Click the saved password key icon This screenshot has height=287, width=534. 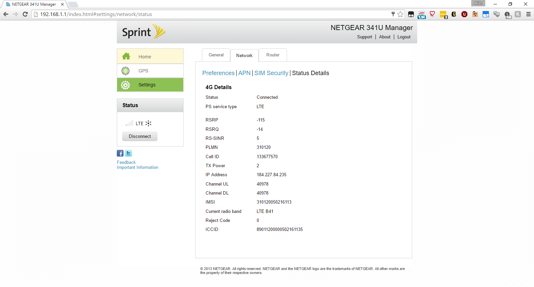coord(393,14)
